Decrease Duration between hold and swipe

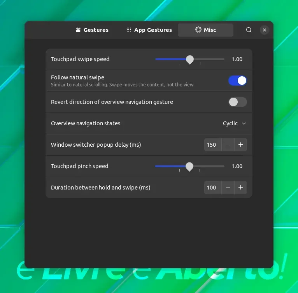pos(228,188)
